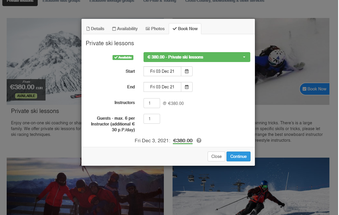Viewport: 339px width, 215px height.
Task: Click the €380.00 EUR from-price on card
Action: click(26, 87)
